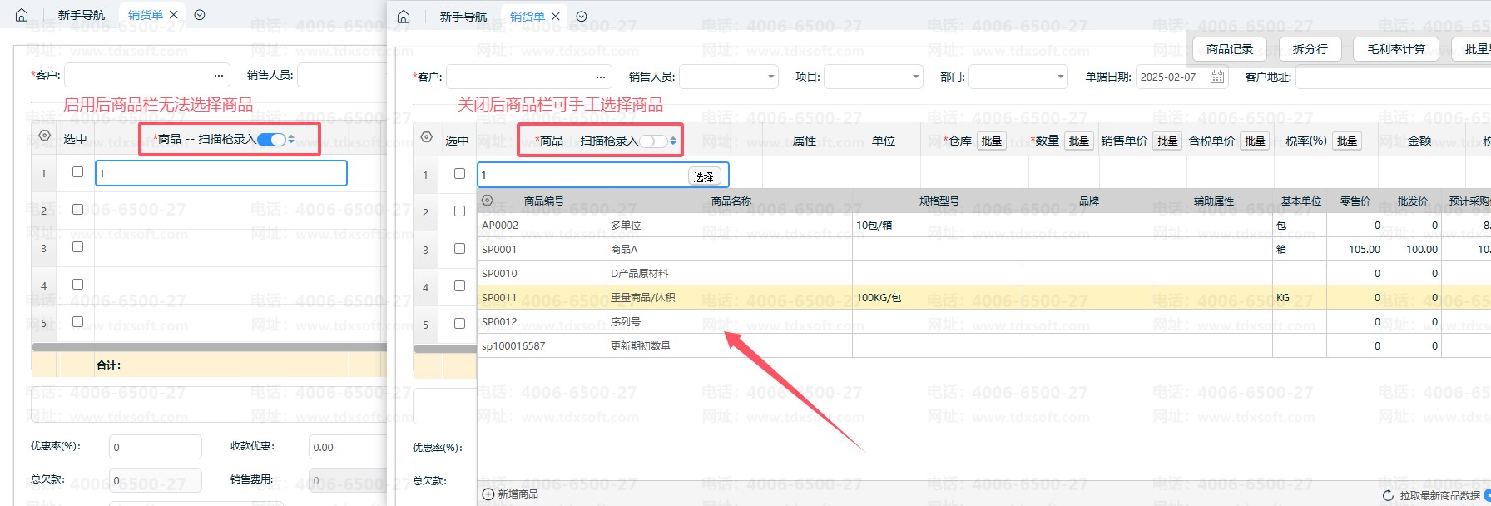This screenshot has height=506, width=1491.
Task: Select the 销货单 tab in the left window
Action: click(145, 15)
